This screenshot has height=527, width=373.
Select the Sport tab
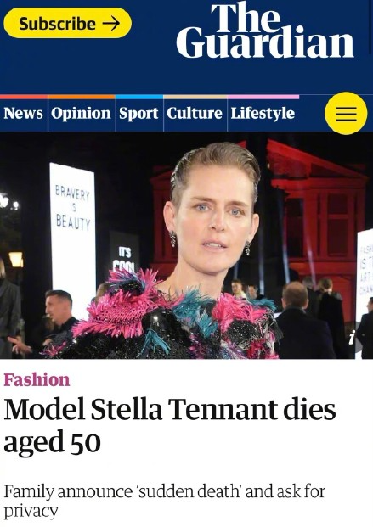coord(138,113)
